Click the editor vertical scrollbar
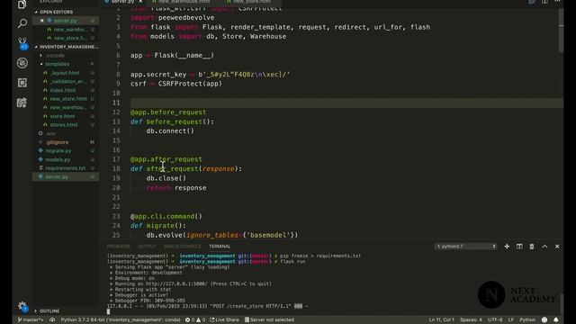Image resolution: width=576 pixels, height=324 pixels. [561, 31]
